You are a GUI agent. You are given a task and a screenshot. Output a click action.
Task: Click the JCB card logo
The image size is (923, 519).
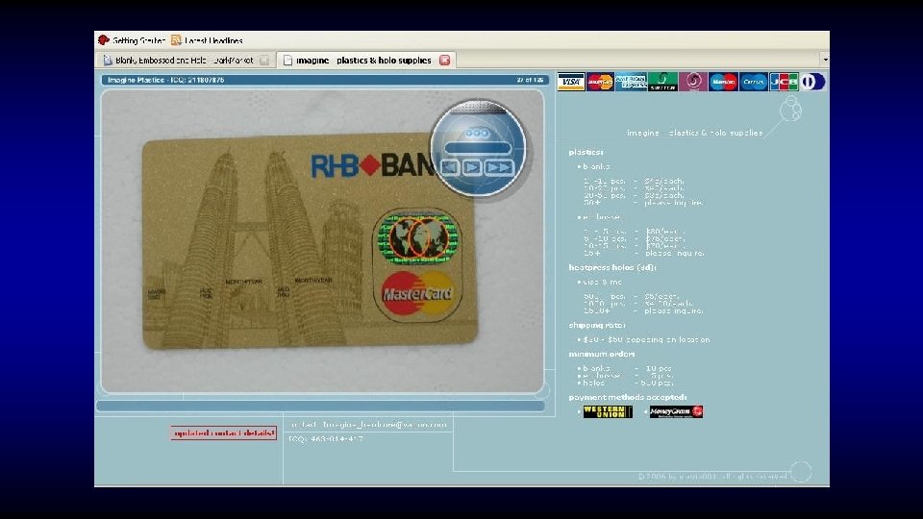[x=785, y=82]
